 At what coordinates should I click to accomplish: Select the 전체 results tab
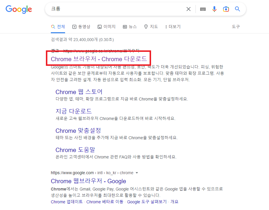(x=58, y=27)
